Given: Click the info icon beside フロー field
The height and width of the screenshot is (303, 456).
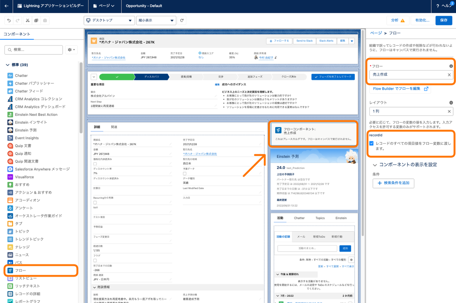Looking at the screenshot, I should click(x=451, y=66).
